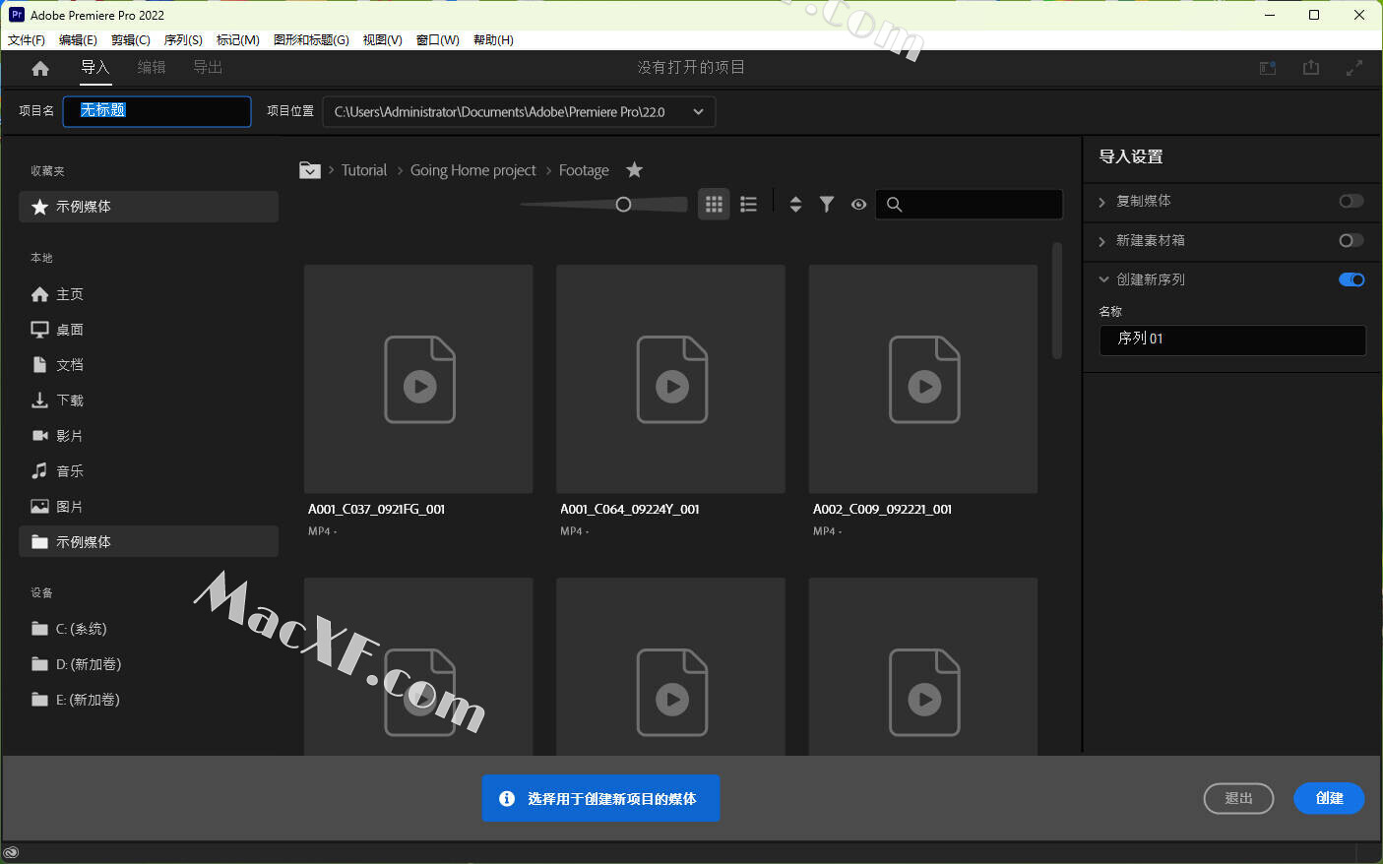Click the media browser vertical scrollbar

tap(1057, 300)
